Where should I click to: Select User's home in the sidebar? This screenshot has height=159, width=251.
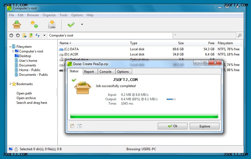(x=28, y=61)
